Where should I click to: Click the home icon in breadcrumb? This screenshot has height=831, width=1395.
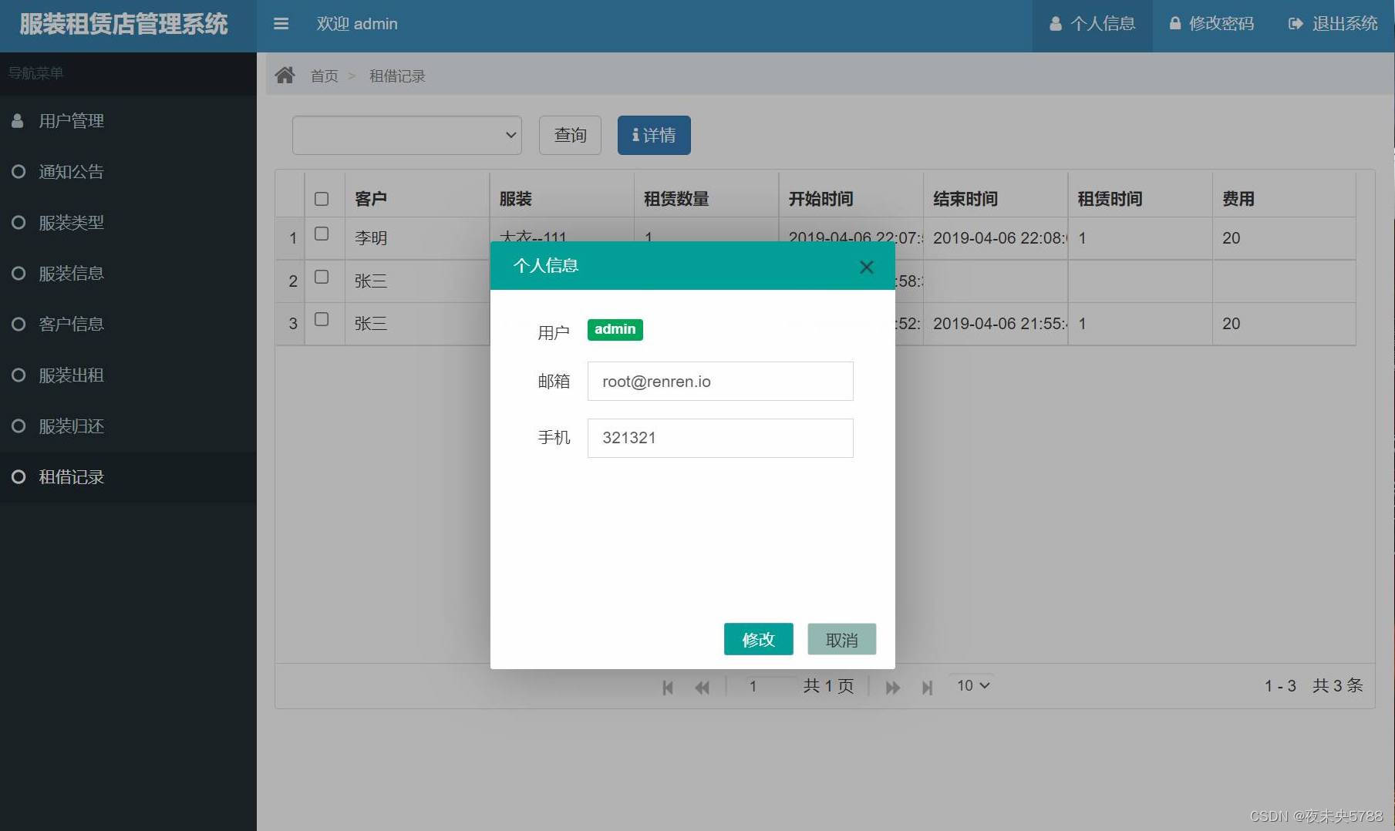(285, 75)
